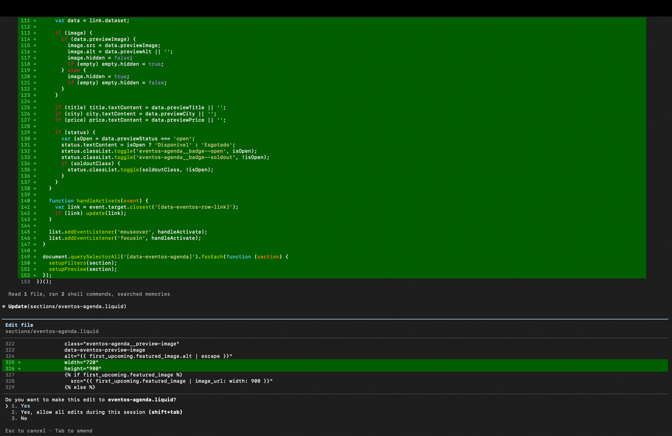Click line 327 'if first_upcoming.featured_image' tag
Screen dimensions: 672x436
tap(124, 375)
